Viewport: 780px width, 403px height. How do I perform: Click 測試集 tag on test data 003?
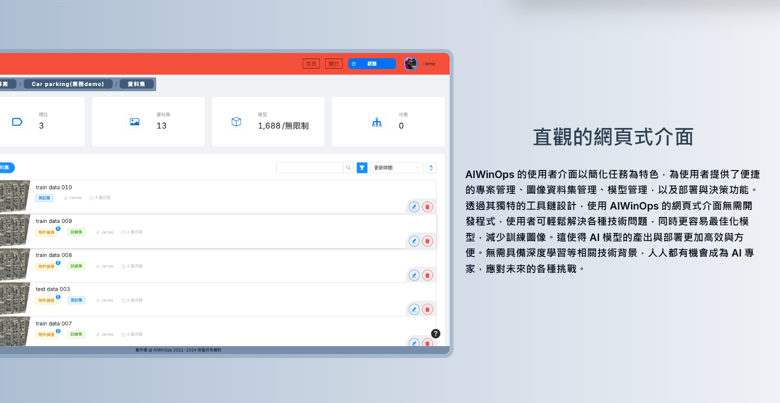[77, 300]
